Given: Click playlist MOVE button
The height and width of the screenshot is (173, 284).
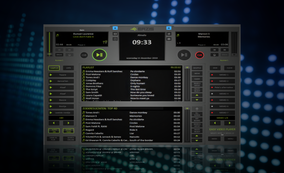Looking at the screenshot, I should pos(197,73).
